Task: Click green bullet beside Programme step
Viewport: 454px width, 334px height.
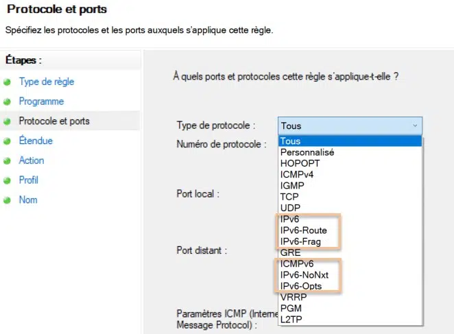Action: pos(8,102)
